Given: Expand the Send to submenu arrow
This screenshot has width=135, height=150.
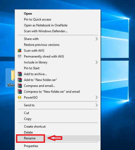Looking at the screenshot, I should tap(96, 105).
